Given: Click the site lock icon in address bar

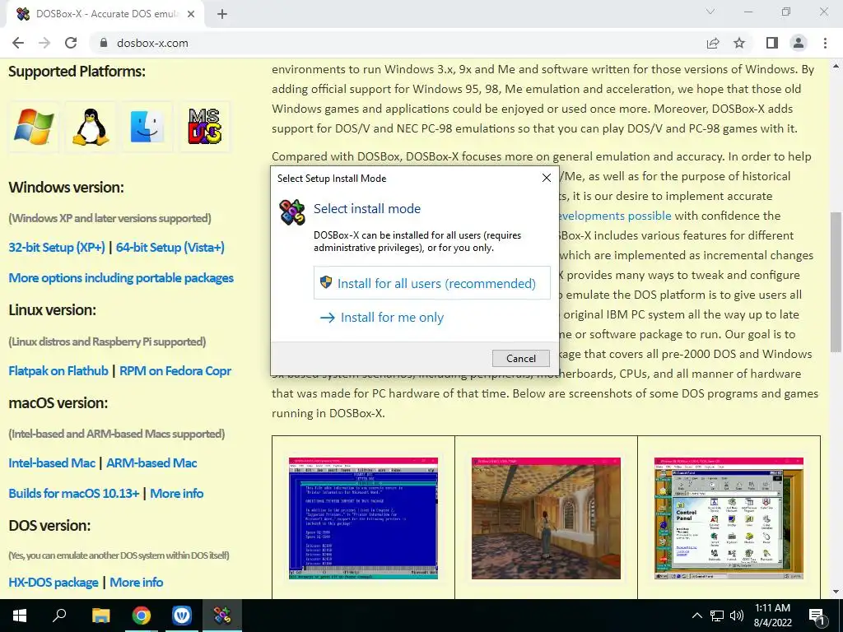Looking at the screenshot, I should [x=104, y=43].
